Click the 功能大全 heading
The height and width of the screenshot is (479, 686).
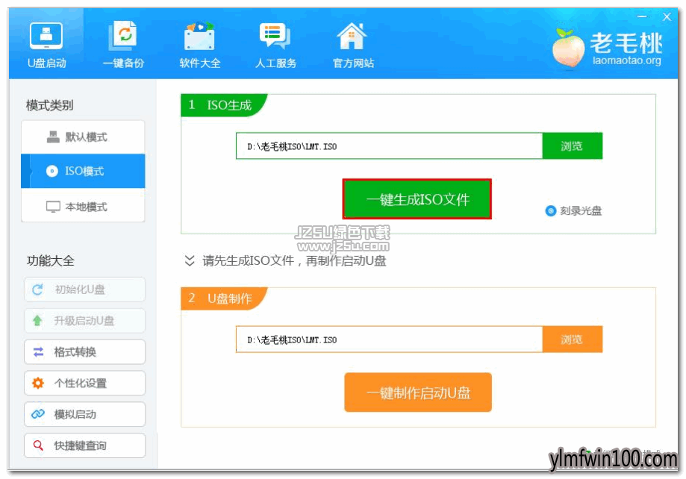click(50, 260)
